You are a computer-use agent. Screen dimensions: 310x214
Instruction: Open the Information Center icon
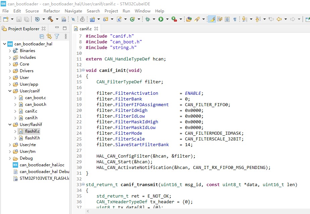coord(82,19)
